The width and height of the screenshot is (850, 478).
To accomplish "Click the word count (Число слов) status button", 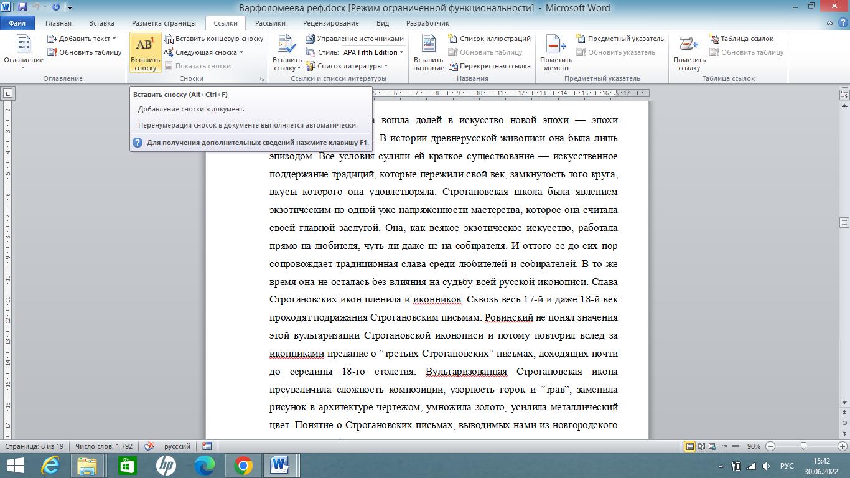I will (103, 446).
